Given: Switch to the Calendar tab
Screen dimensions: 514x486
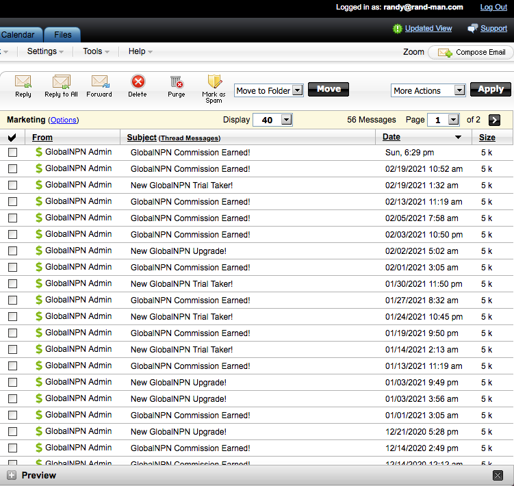Looking at the screenshot, I should pos(21,35).
